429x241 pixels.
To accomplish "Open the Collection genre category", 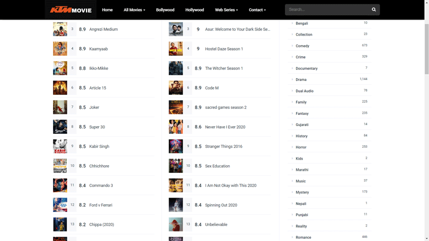I will [x=304, y=35].
